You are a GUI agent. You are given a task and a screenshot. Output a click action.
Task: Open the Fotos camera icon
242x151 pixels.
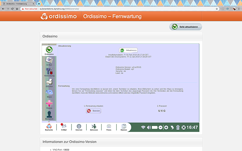(109, 127)
